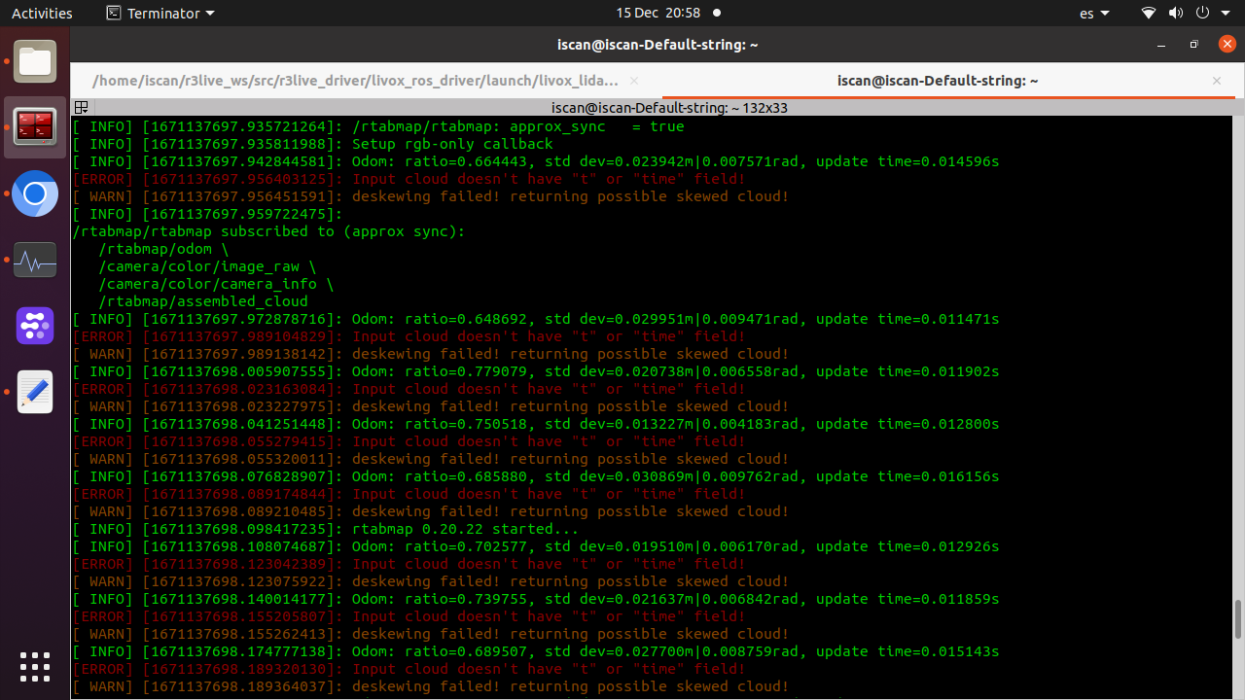
Task: Click the volume speaker icon
Action: click(x=1176, y=14)
